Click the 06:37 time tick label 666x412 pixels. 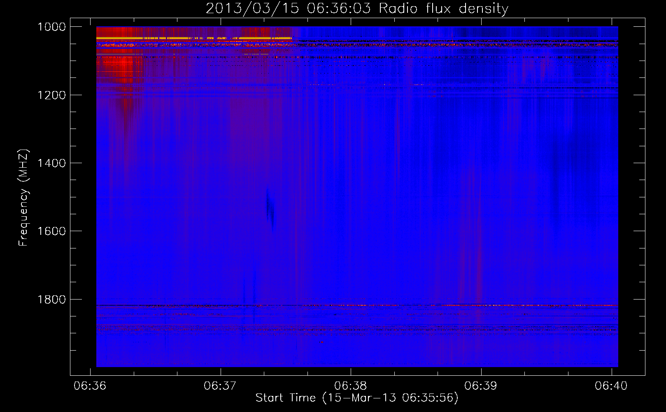pyautogui.click(x=221, y=386)
